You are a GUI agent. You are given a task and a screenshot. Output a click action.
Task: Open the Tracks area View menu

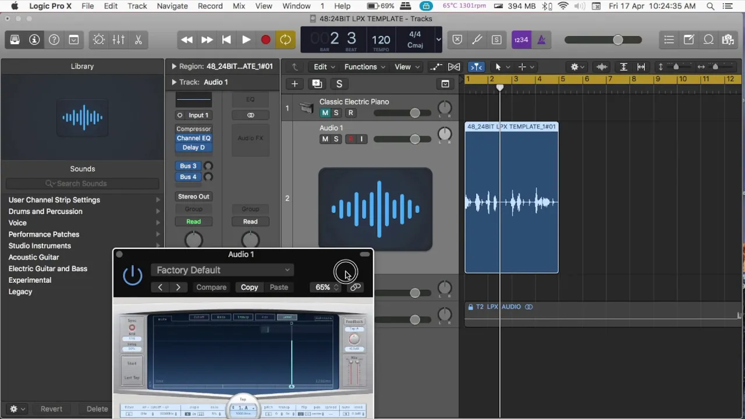point(406,67)
